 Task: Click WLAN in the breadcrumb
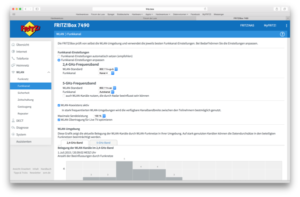60,34
